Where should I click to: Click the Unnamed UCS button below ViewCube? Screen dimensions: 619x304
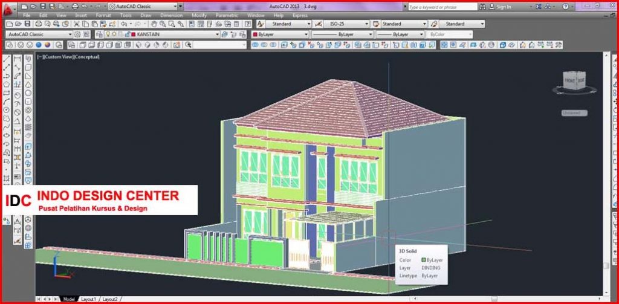coord(574,113)
